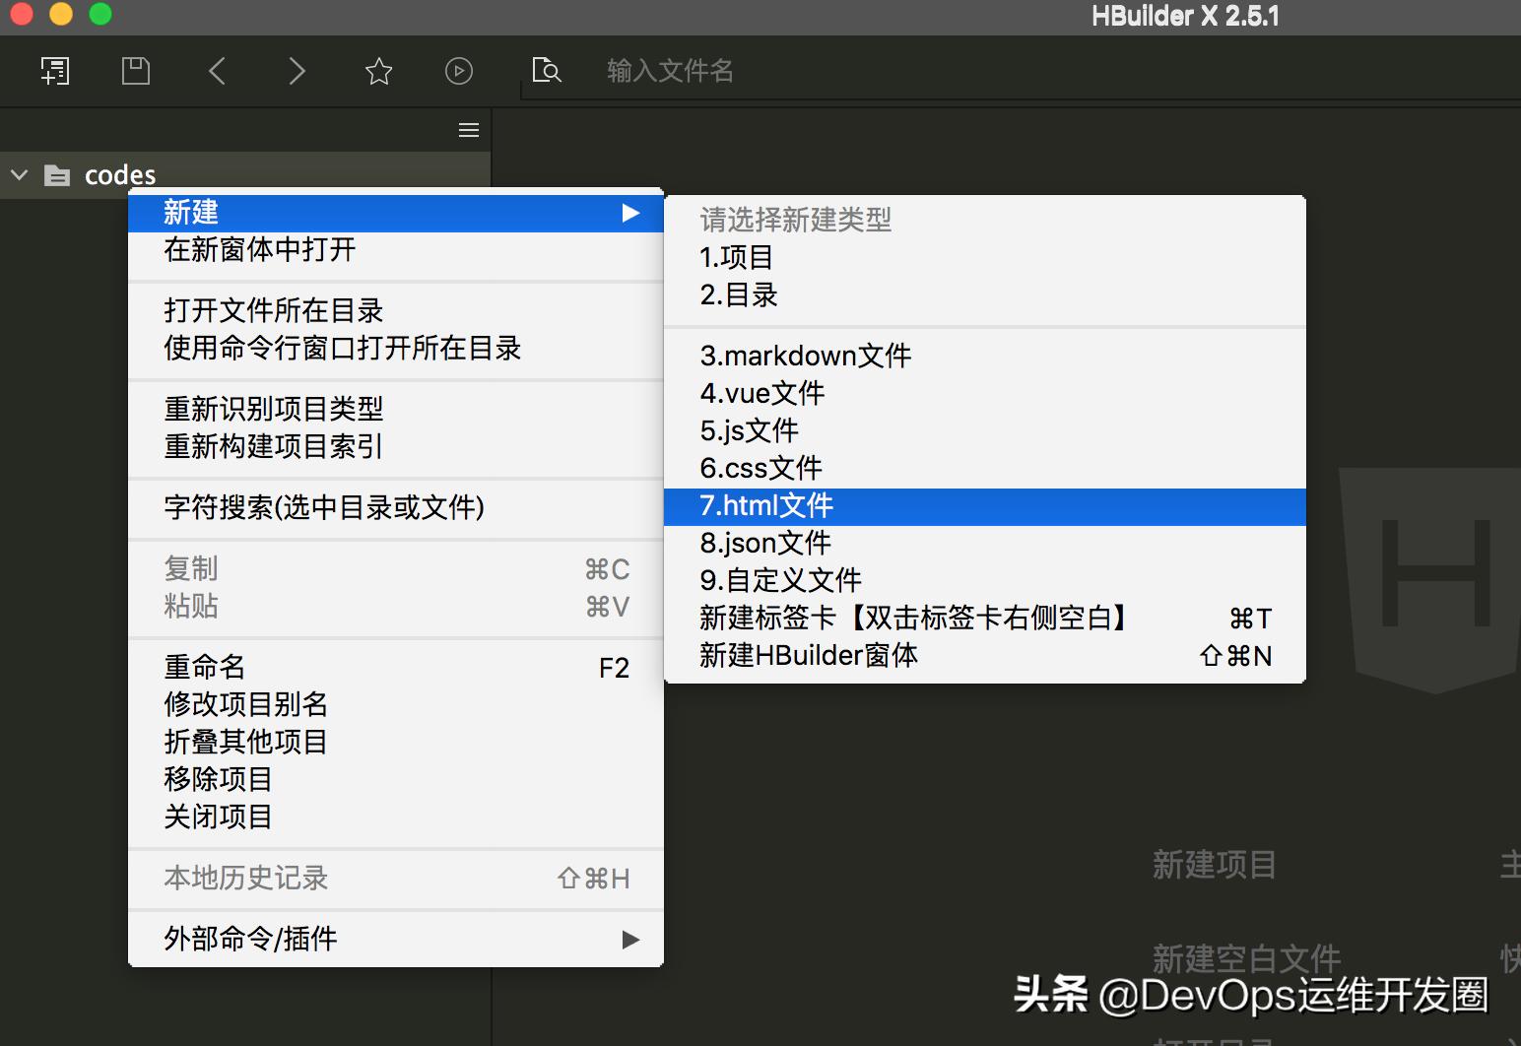
Task: Select 重命名 in the context menu
Action: [x=204, y=667]
